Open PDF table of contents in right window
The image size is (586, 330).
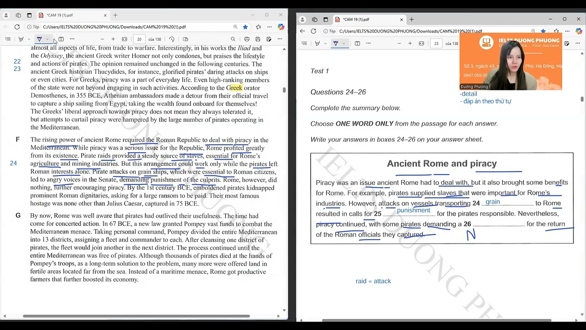point(304,44)
